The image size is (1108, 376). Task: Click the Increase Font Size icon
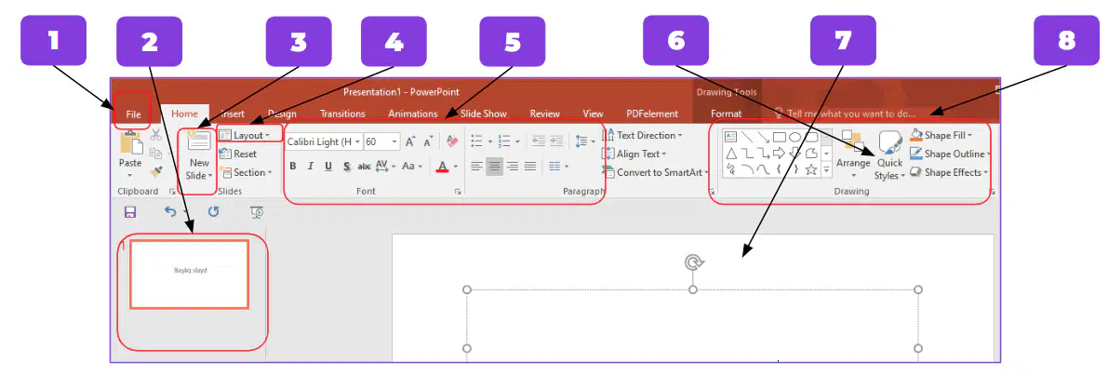pos(410,142)
